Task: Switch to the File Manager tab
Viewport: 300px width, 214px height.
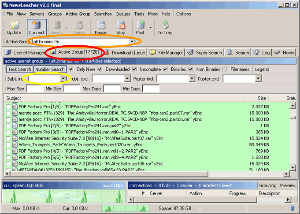Action: pos(166,52)
